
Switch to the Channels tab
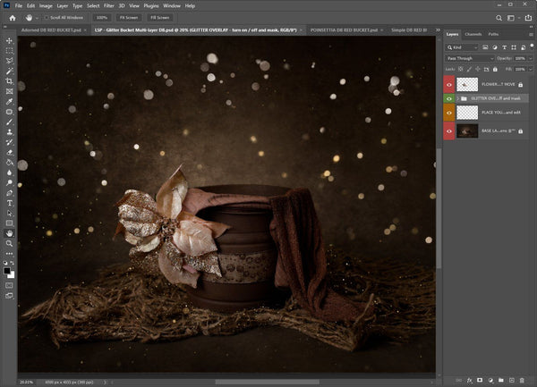(473, 34)
